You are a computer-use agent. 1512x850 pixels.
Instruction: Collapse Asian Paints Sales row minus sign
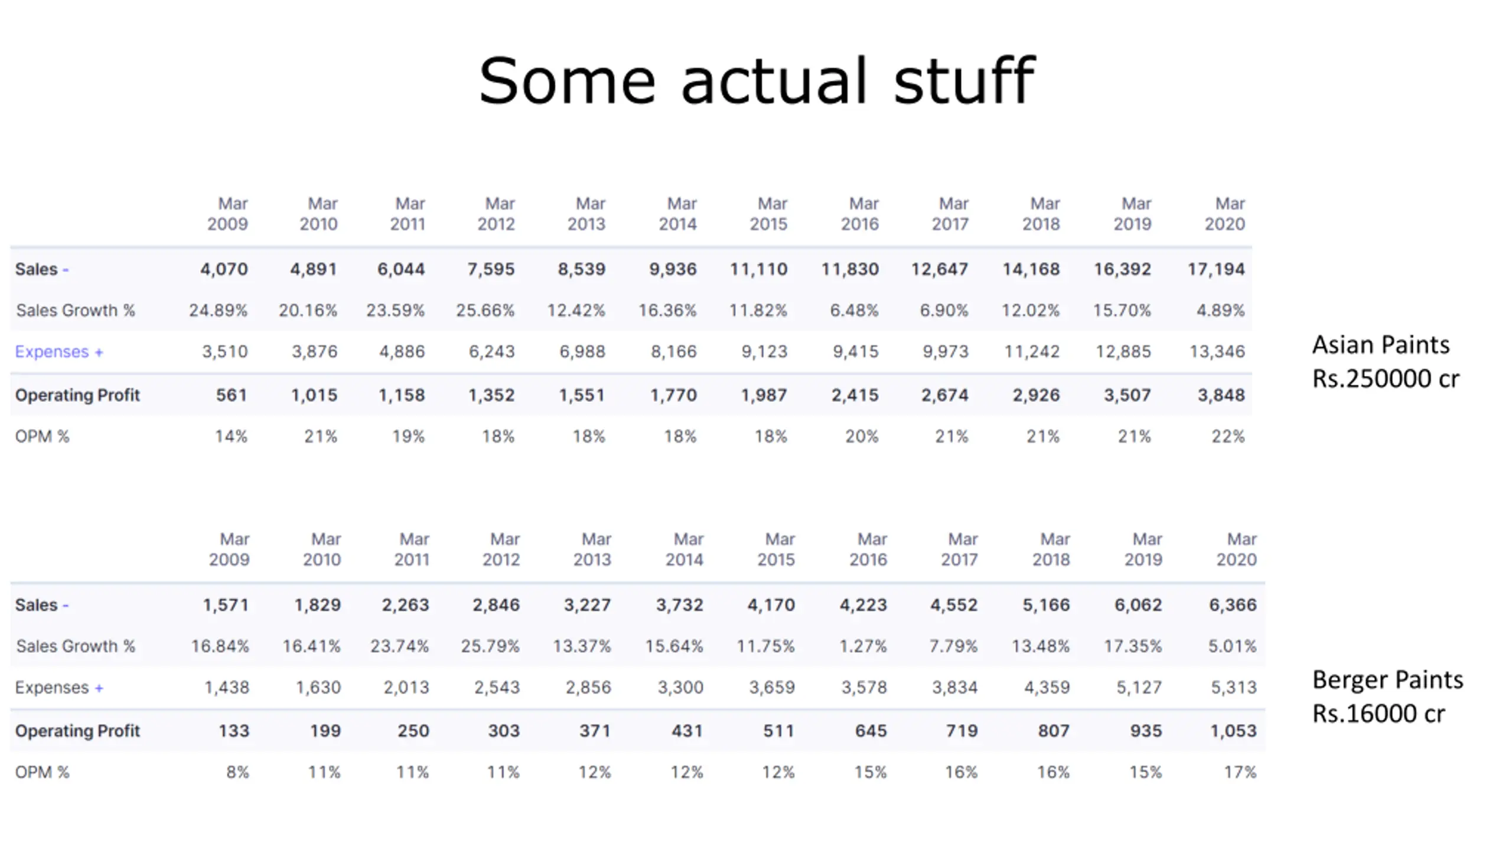[x=66, y=270]
